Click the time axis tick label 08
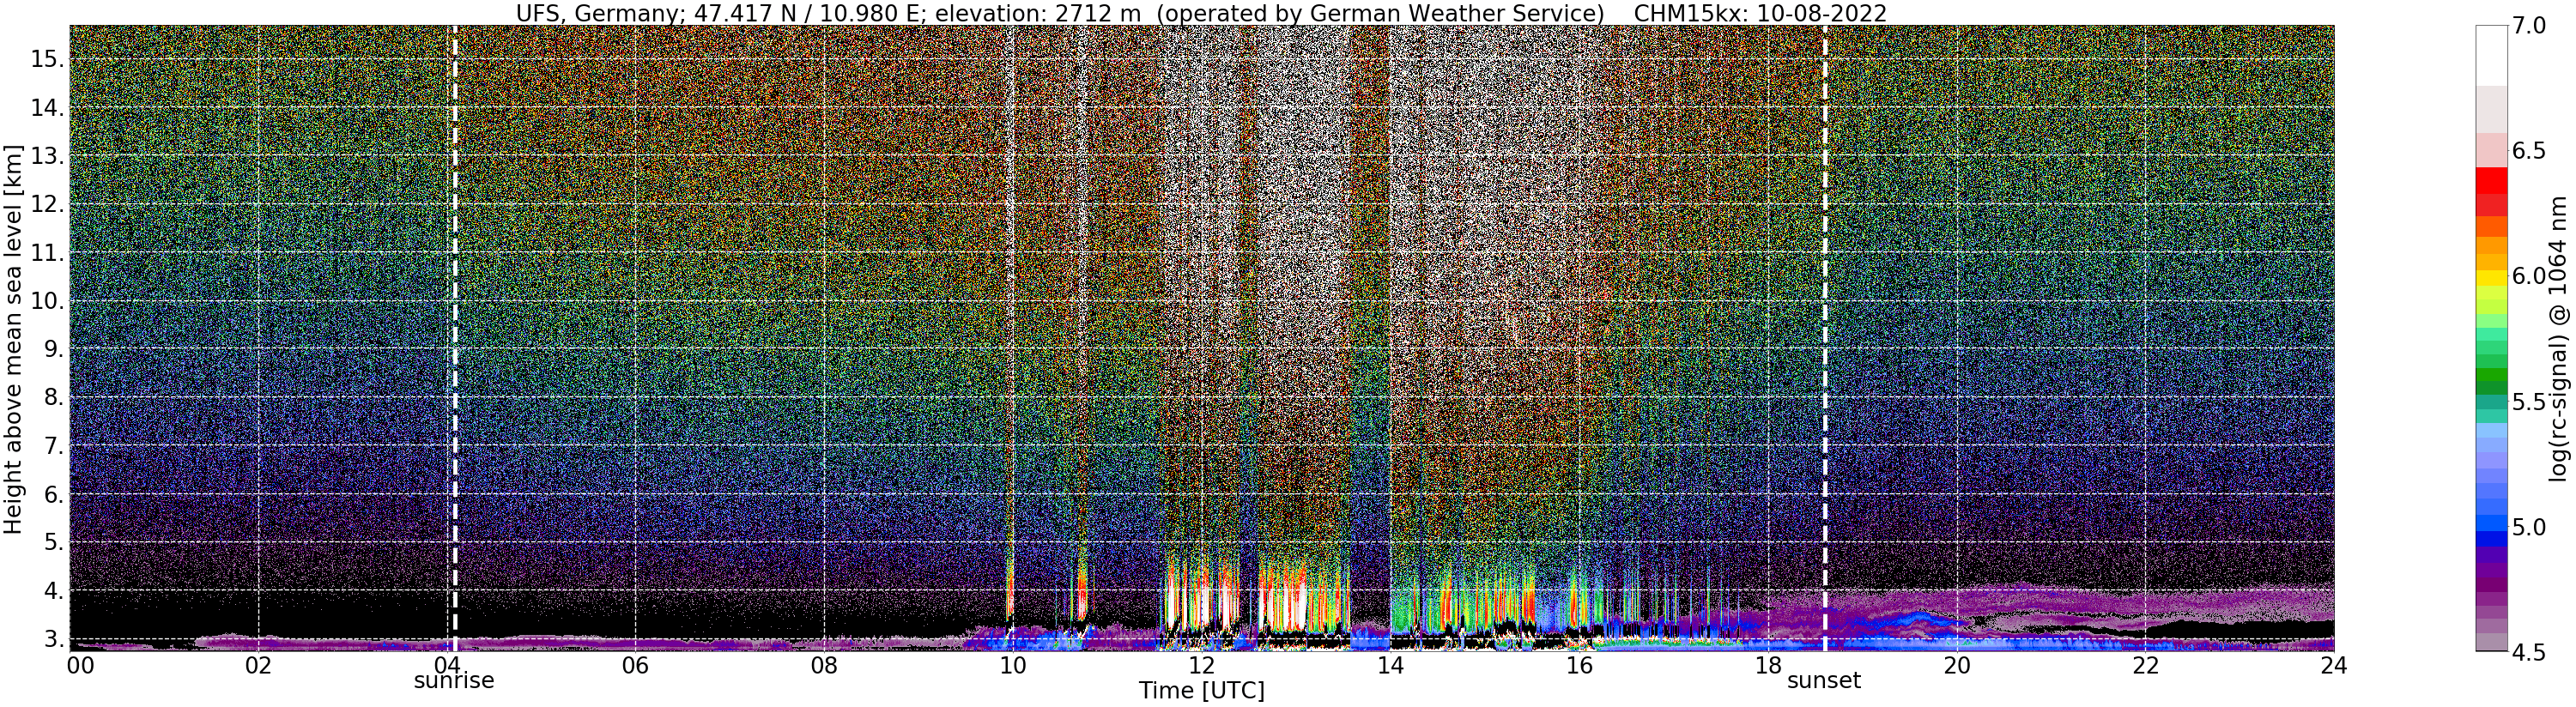 point(824,666)
